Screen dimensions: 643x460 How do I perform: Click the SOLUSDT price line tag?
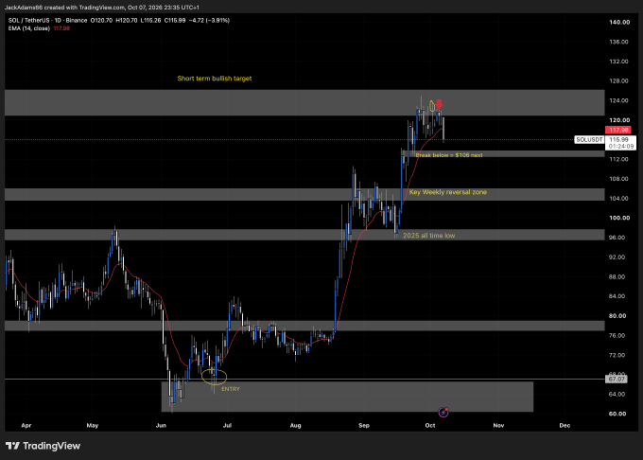[x=589, y=139]
